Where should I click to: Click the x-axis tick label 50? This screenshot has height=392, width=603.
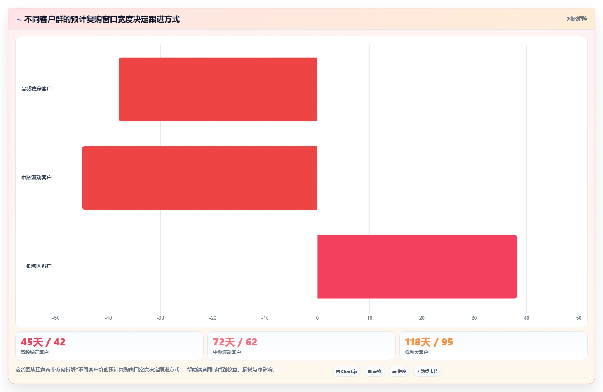click(x=579, y=318)
